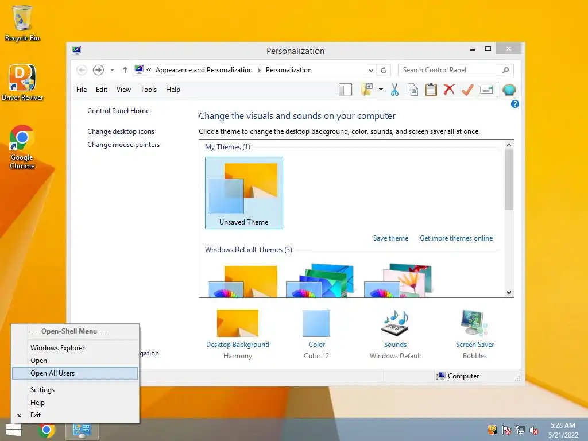Open the folder options toolbar icon
This screenshot has width=588, height=441.
point(367,90)
